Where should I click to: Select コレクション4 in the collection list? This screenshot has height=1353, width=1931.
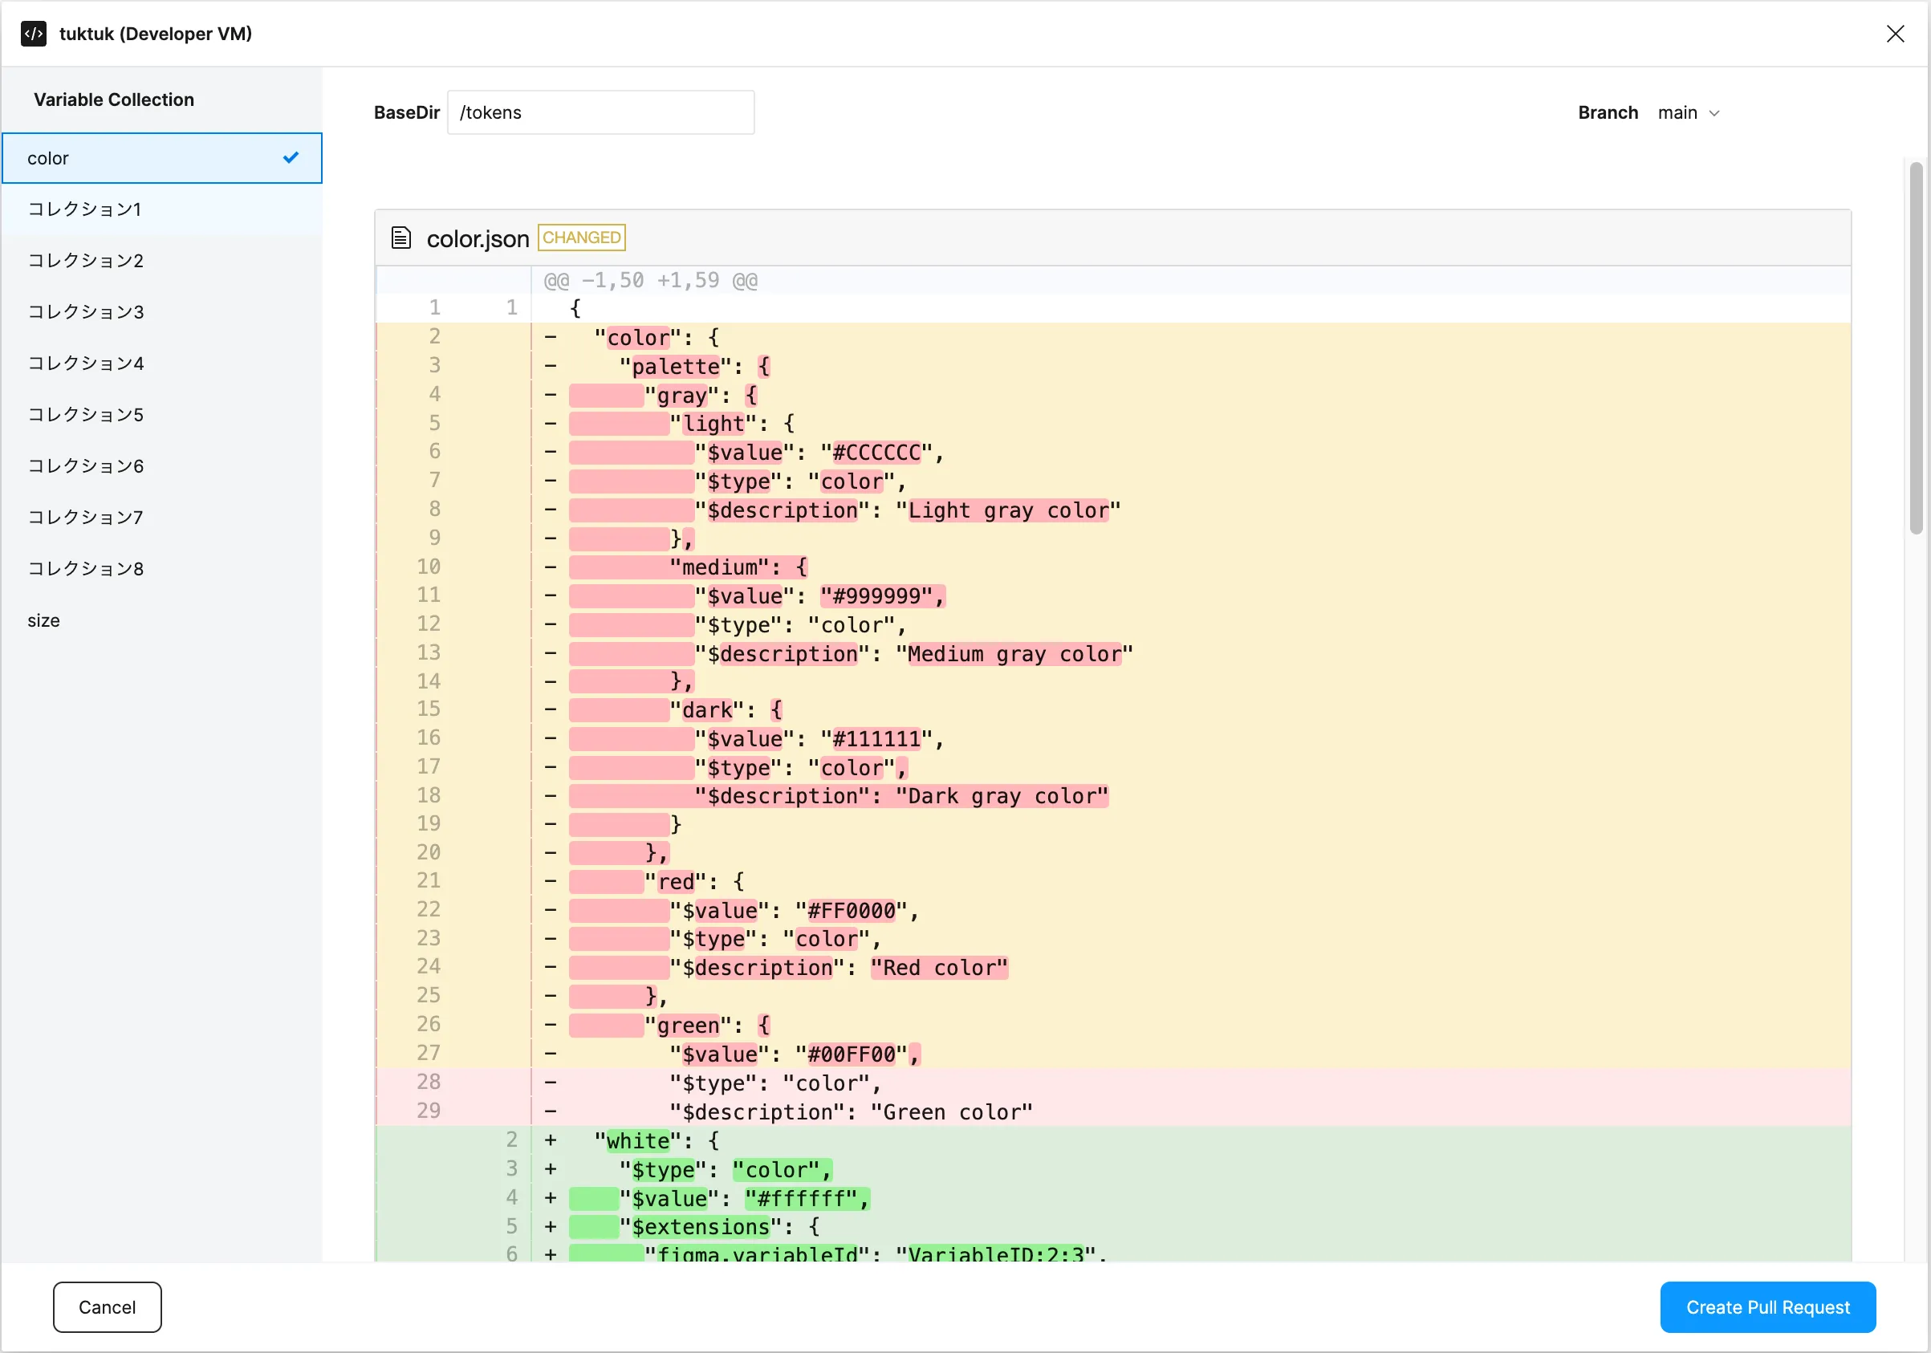162,364
